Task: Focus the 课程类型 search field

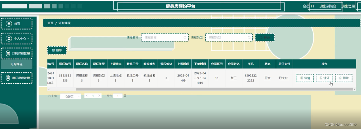Action: coord(229,37)
